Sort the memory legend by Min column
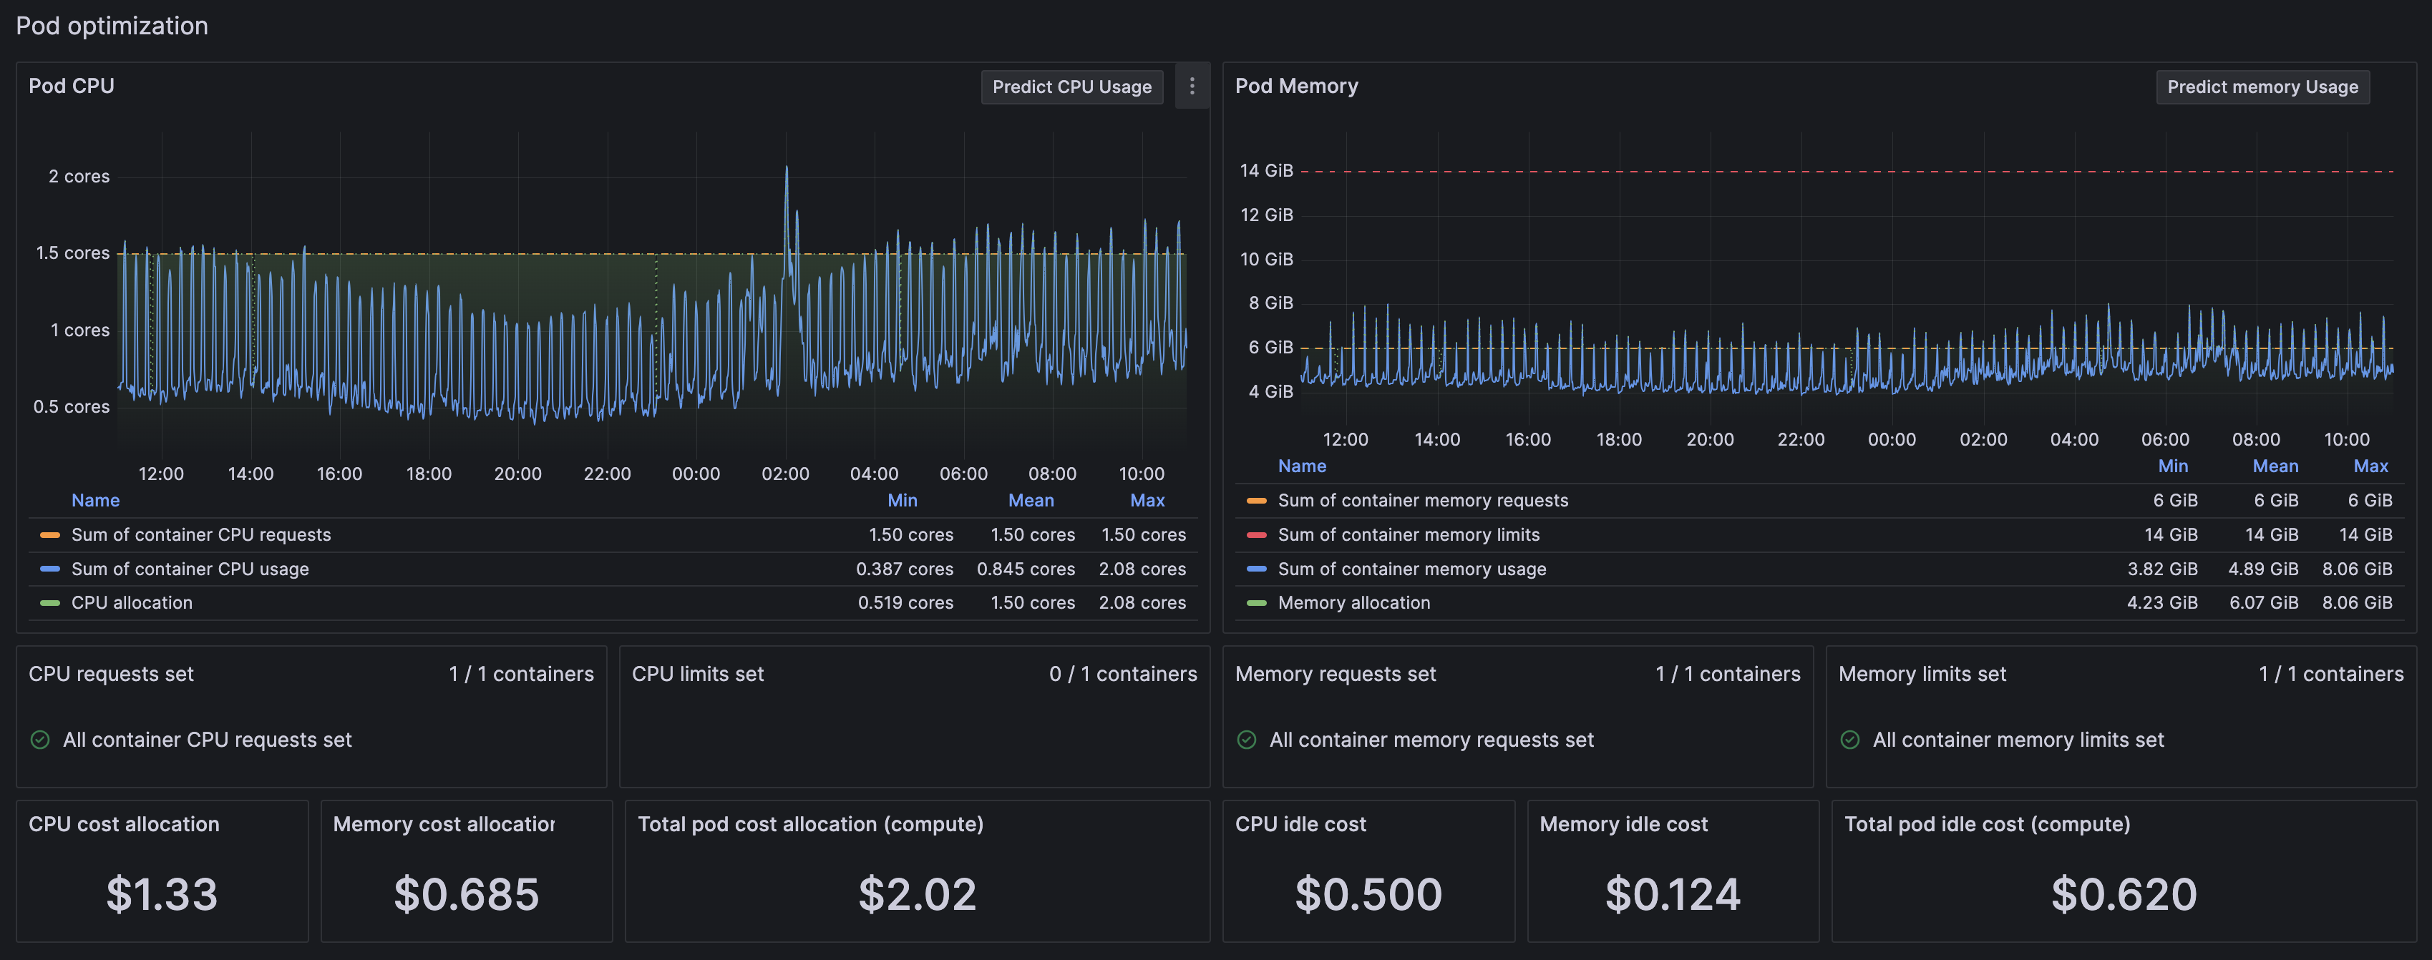2432x960 pixels. coord(2172,466)
